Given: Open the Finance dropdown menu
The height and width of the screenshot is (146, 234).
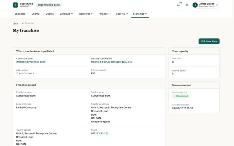Looking at the screenshot, I should 104,14.
